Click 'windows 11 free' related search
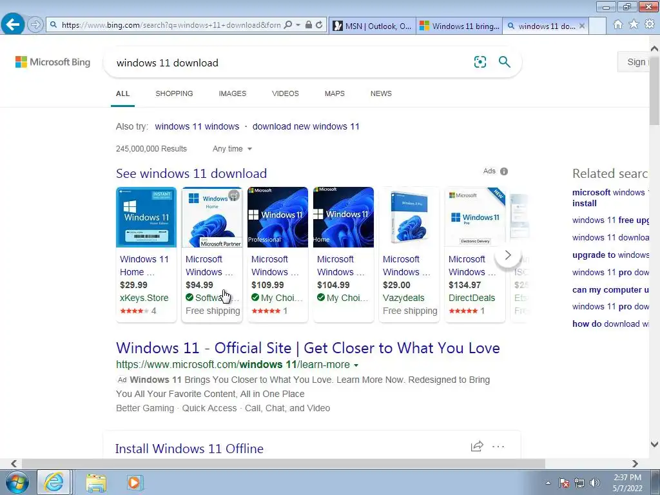660x495 pixels. 610,220
